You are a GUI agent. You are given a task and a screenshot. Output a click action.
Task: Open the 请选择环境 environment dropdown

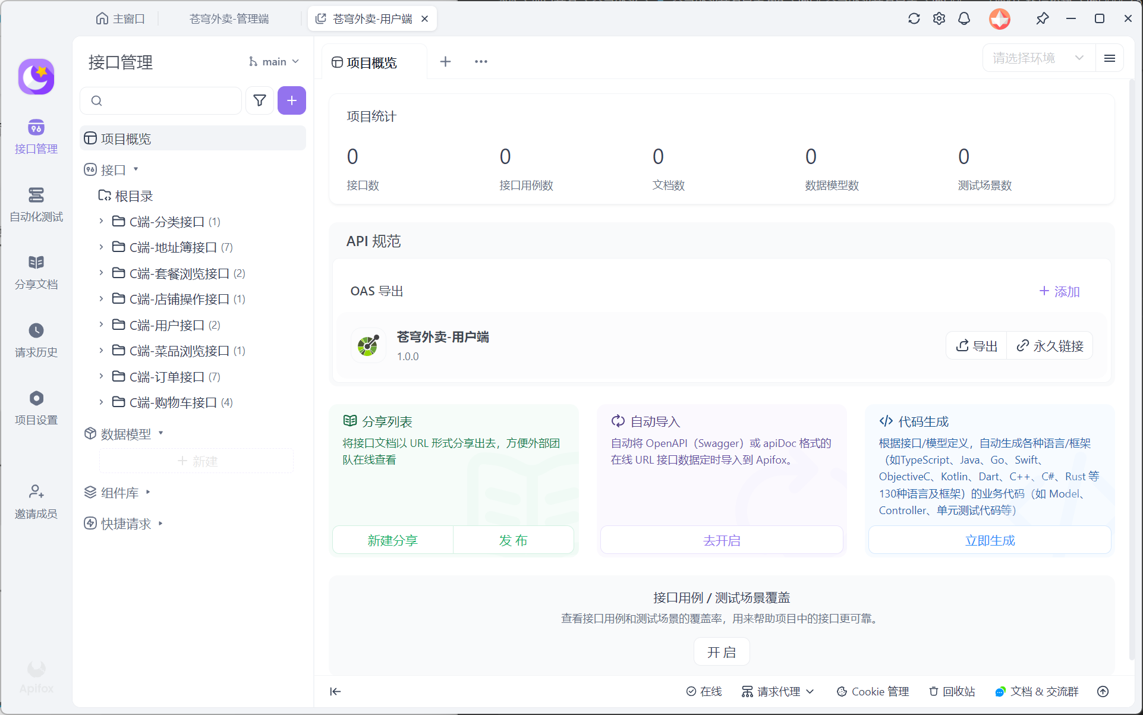(1038, 58)
